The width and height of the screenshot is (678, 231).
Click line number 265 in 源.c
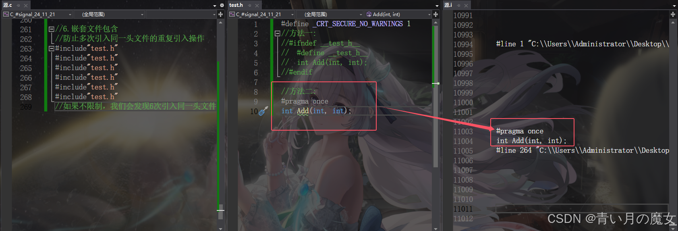click(26, 68)
